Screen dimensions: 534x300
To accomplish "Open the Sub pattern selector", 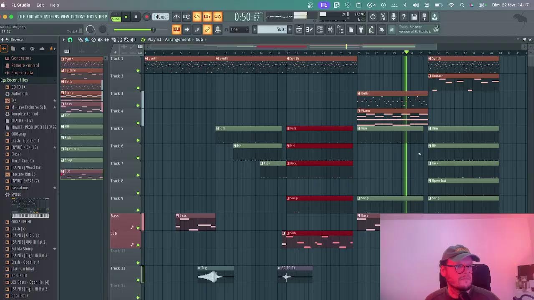I will (x=272, y=29).
